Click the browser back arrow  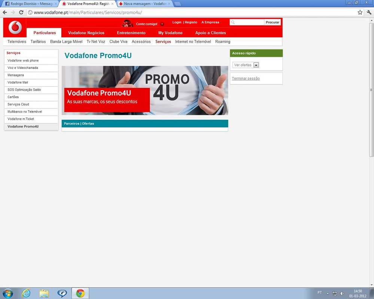[4, 12]
